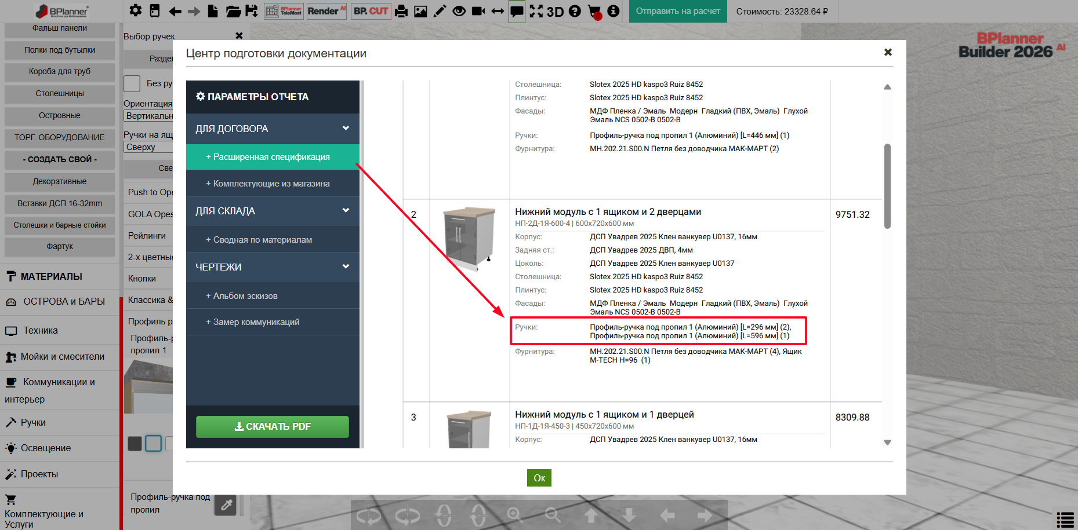1078x530 pixels.
Task: Open 'Проекты' in the sidebar
Action: 60,474
